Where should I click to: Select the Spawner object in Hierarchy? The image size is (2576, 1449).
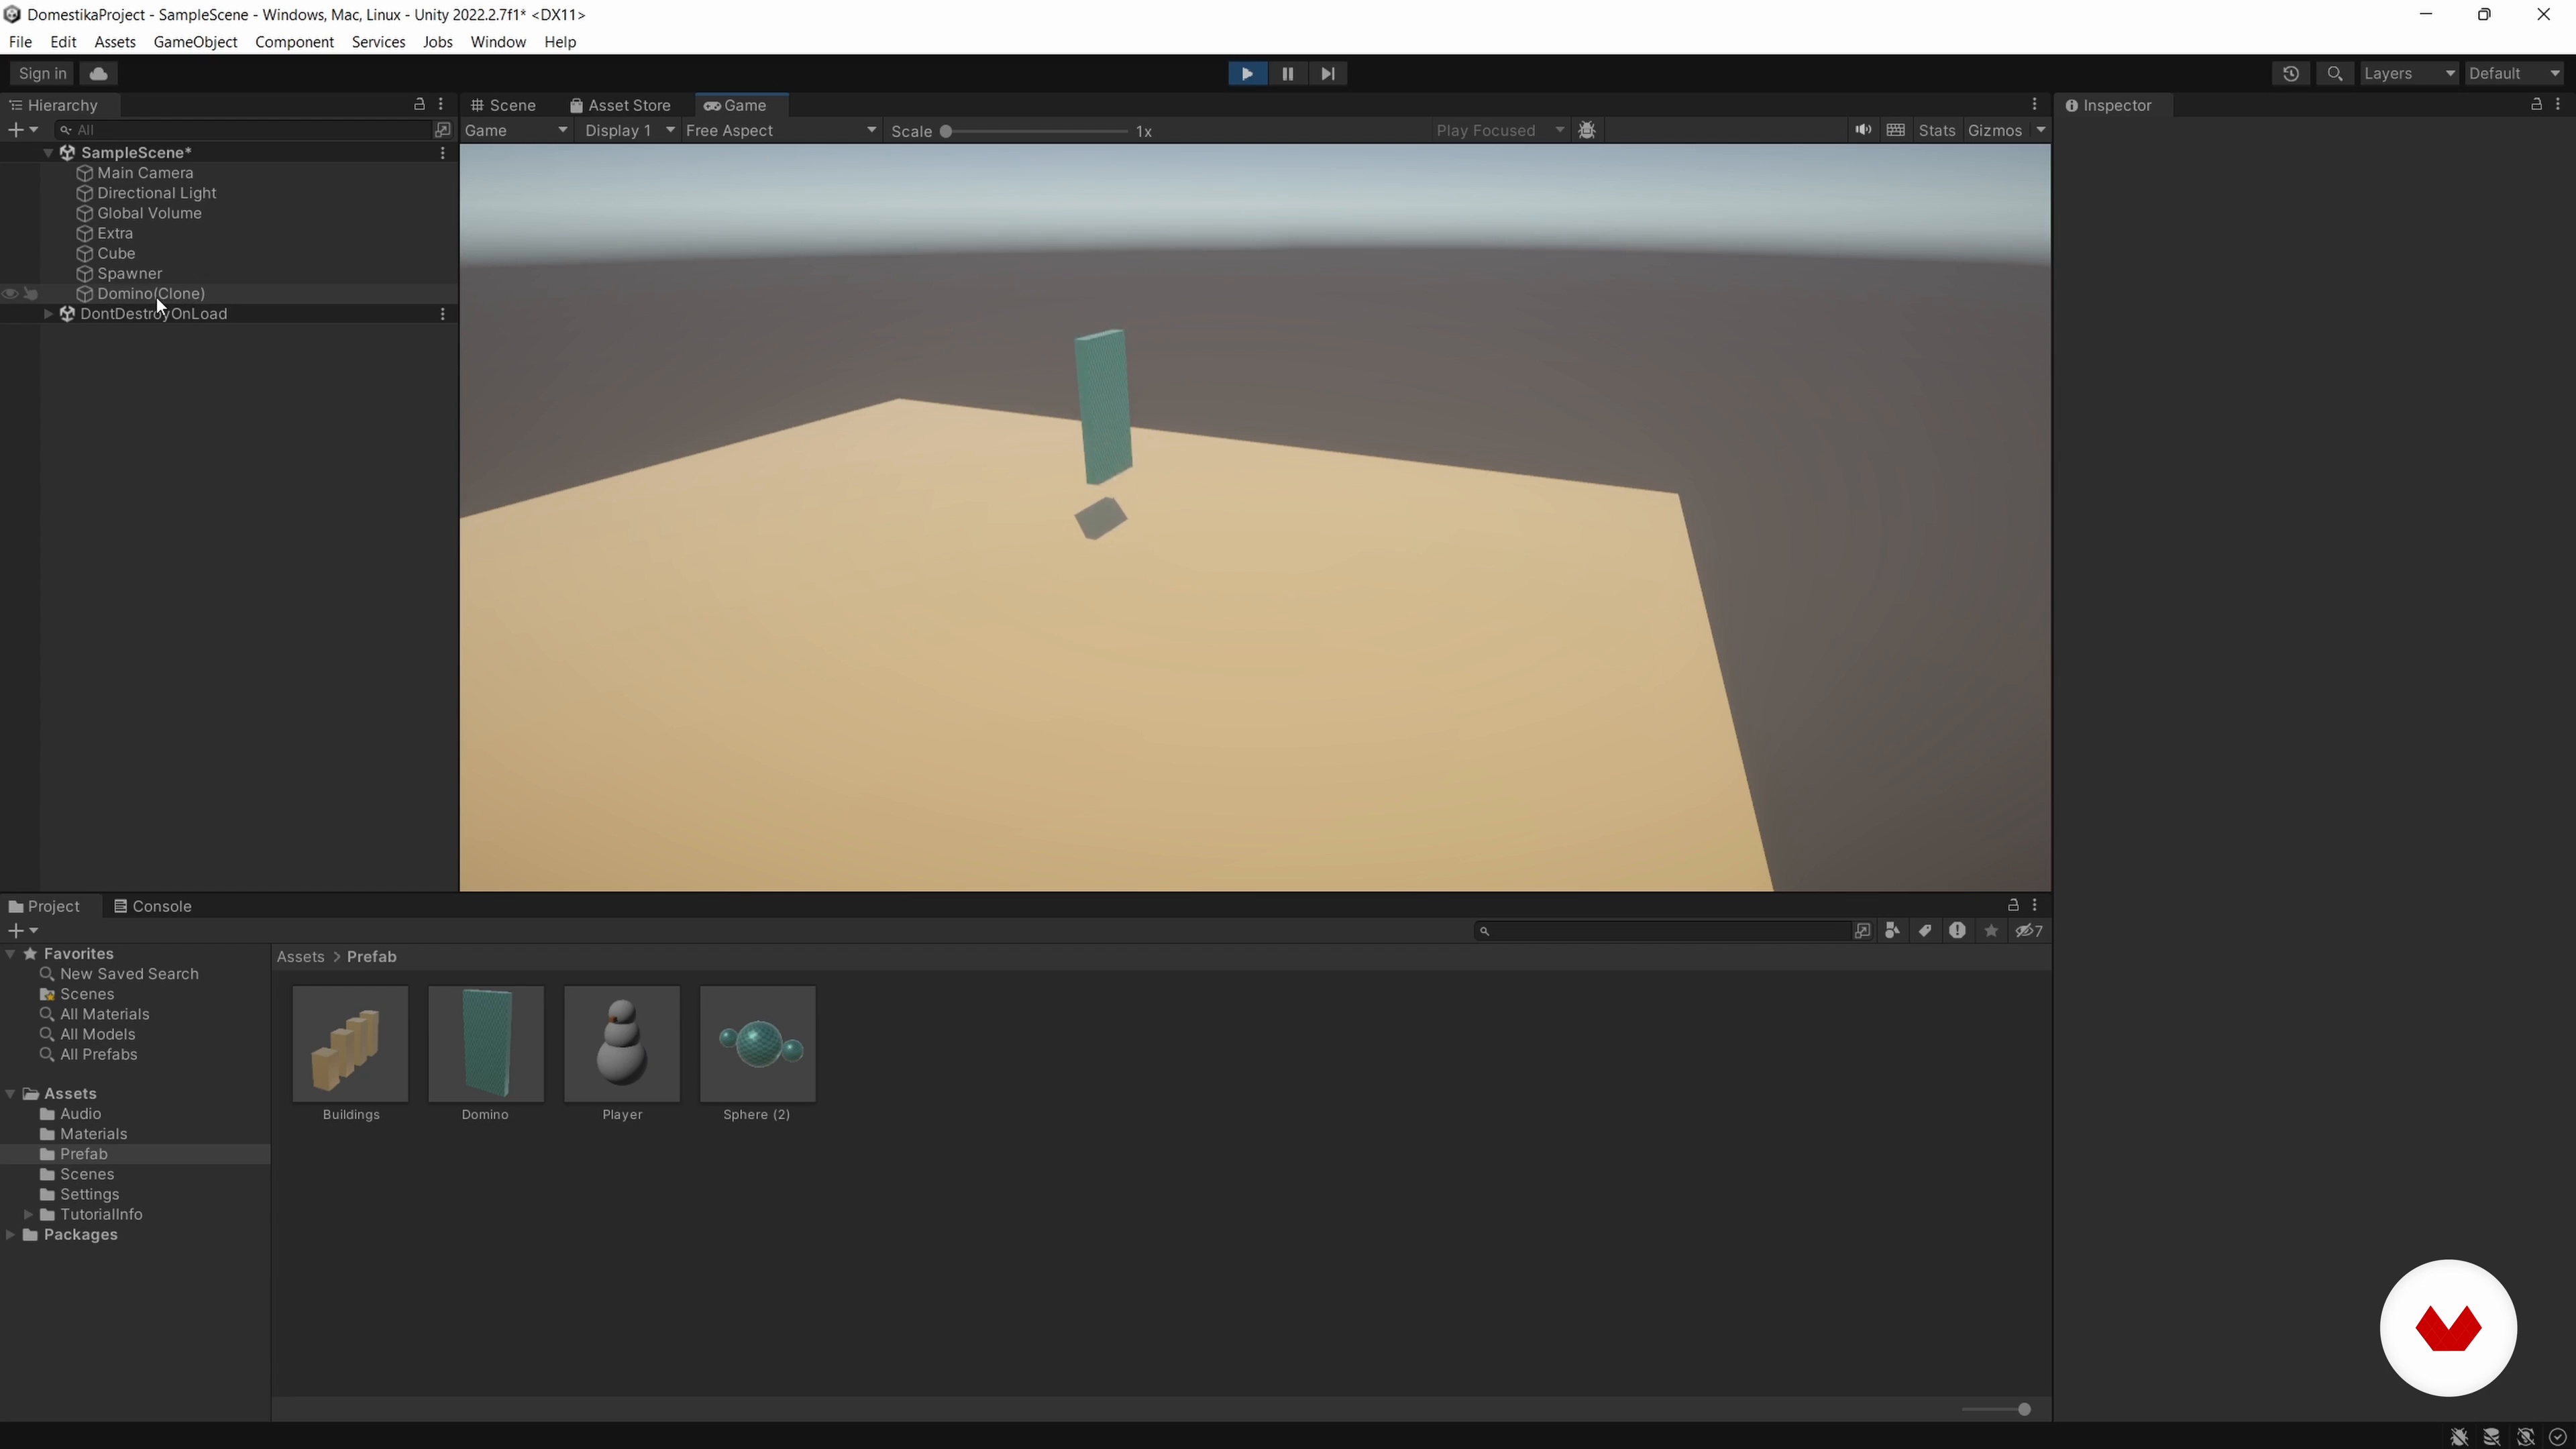coord(129,274)
